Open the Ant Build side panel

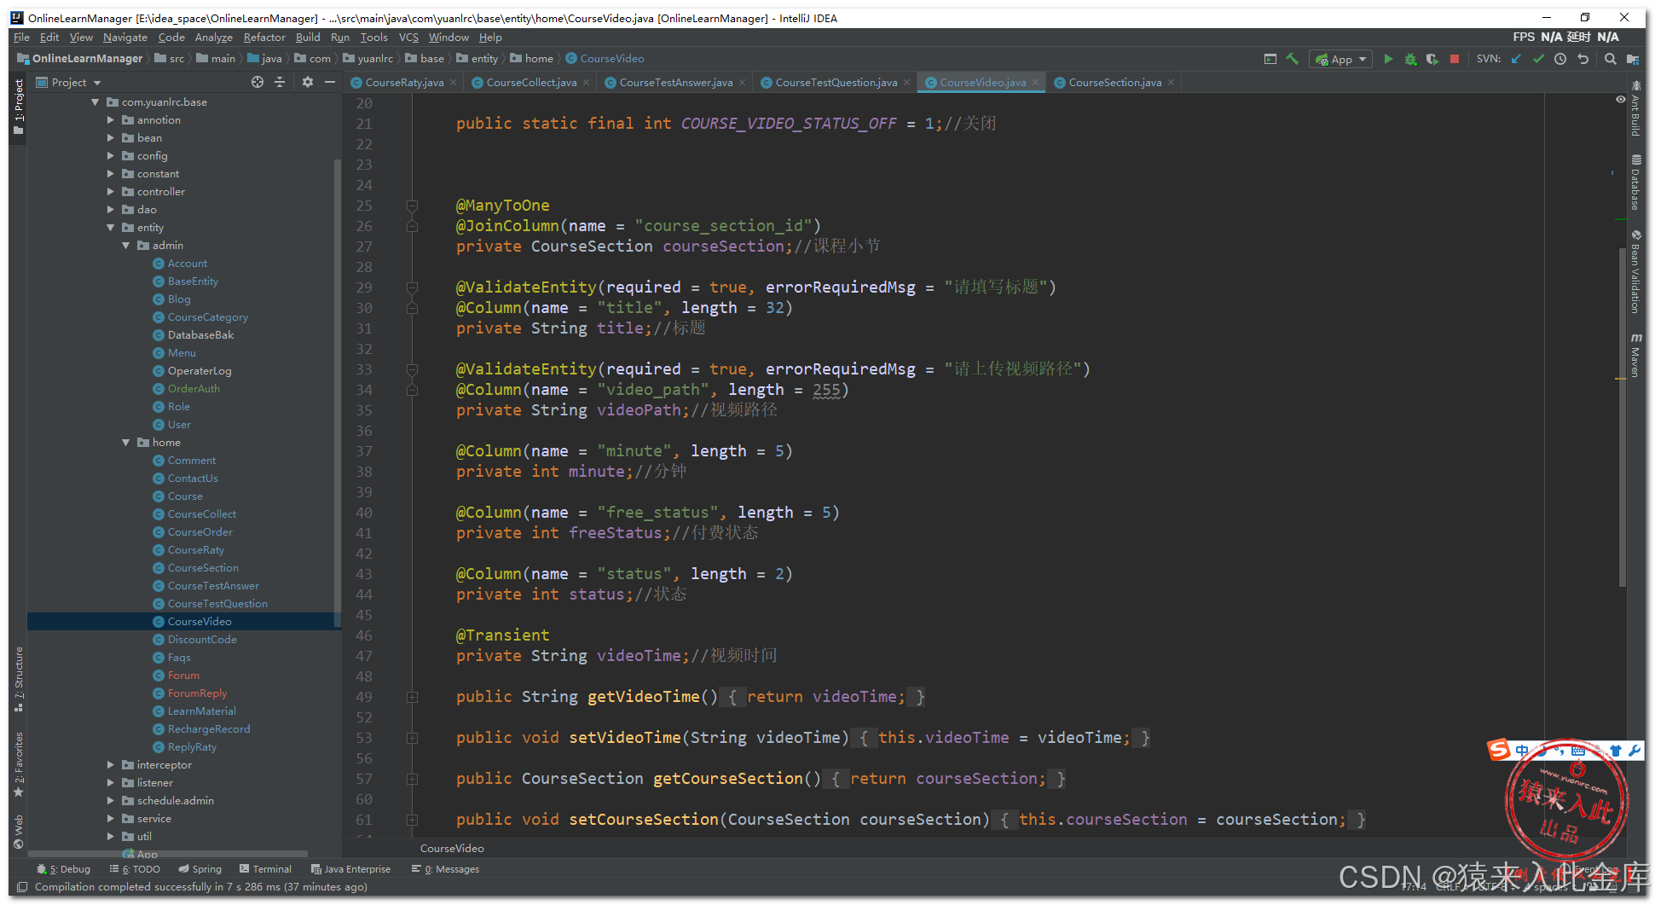pos(1635,109)
